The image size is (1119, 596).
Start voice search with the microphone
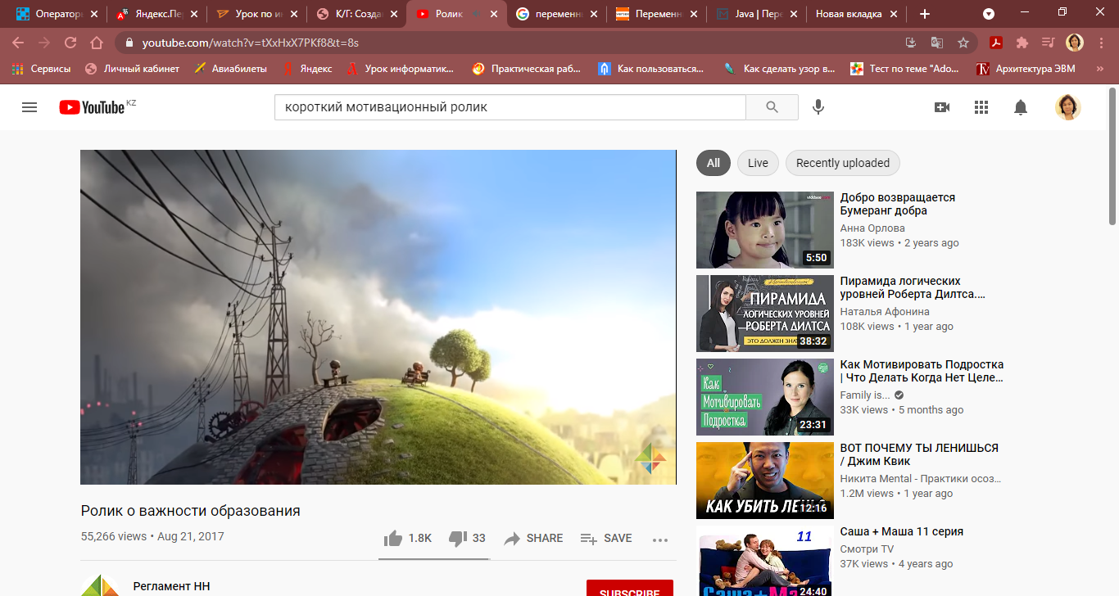[818, 107]
